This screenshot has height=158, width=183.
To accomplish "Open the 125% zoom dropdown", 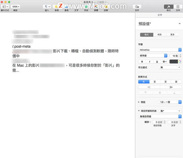I will point(15,7).
